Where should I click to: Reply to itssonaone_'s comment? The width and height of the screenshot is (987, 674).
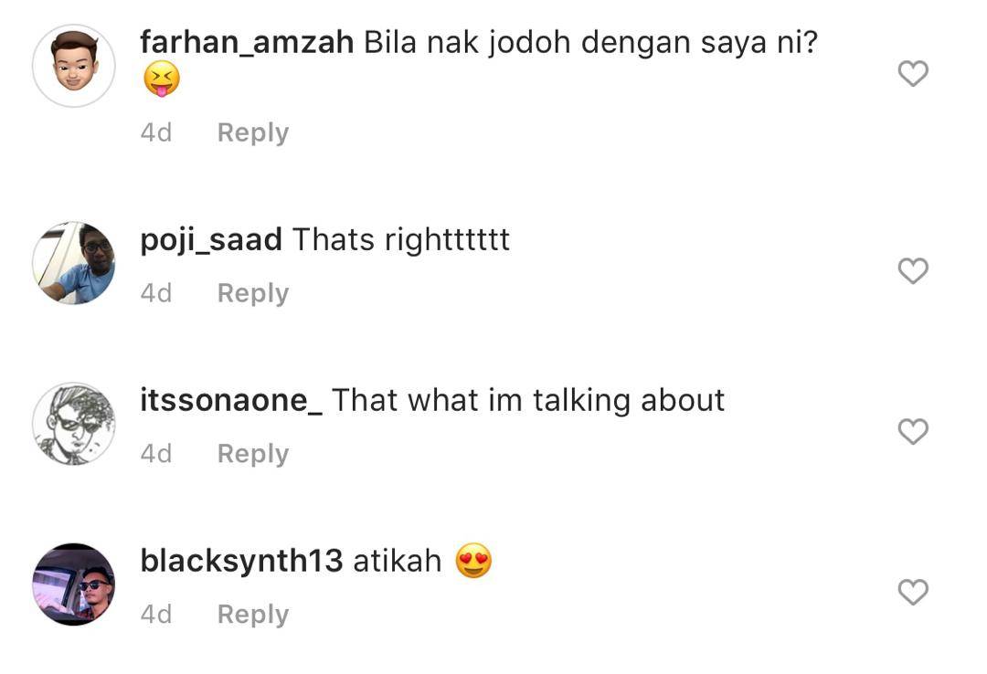coord(253,454)
